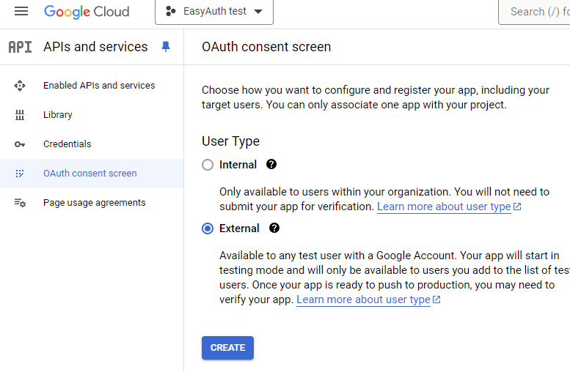Viewport: 570px width, 372px height.
Task: Open Learn more link under External
Action: coord(363,300)
